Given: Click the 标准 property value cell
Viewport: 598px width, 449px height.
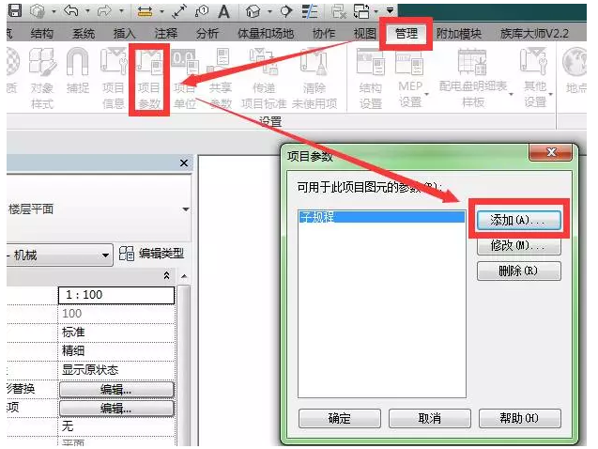Looking at the screenshot, I should 116,333.
